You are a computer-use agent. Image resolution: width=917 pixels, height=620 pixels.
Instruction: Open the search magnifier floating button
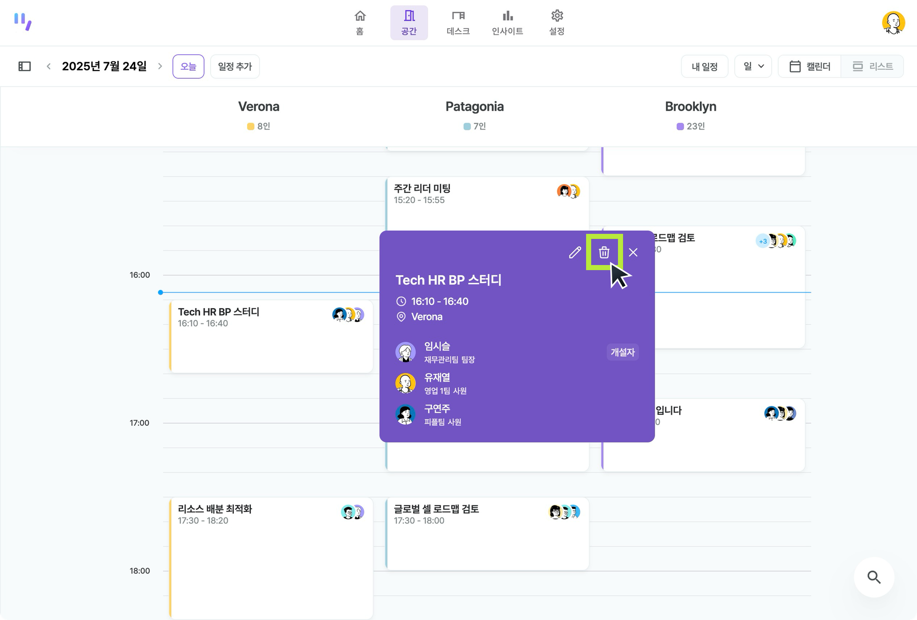point(874,577)
